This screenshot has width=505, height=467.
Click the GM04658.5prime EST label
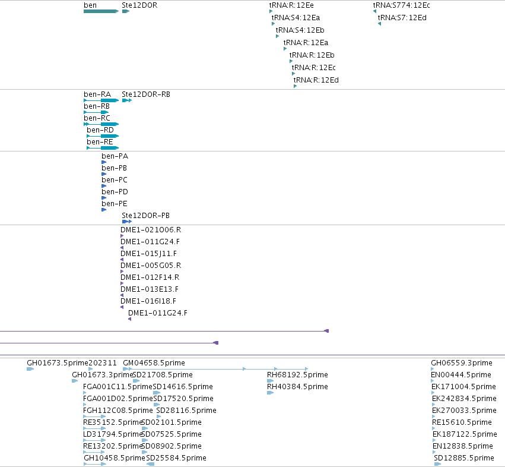[154, 363]
